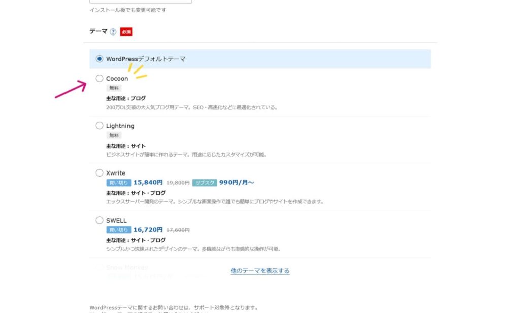
Task: Click 主な用途：ブログ text under Cocoon
Action: pyautogui.click(x=126, y=98)
